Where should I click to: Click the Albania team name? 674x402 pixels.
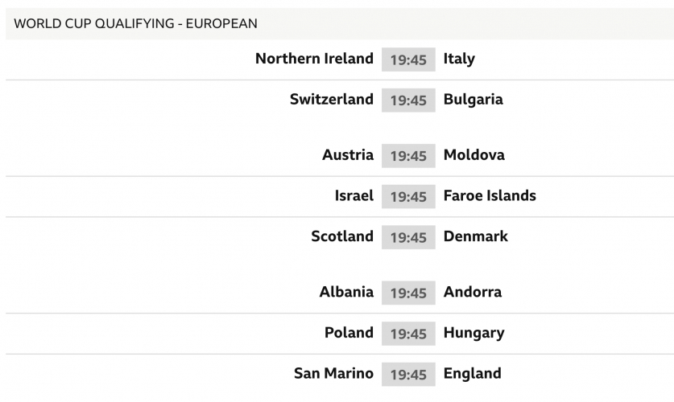[x=346, y=292]
